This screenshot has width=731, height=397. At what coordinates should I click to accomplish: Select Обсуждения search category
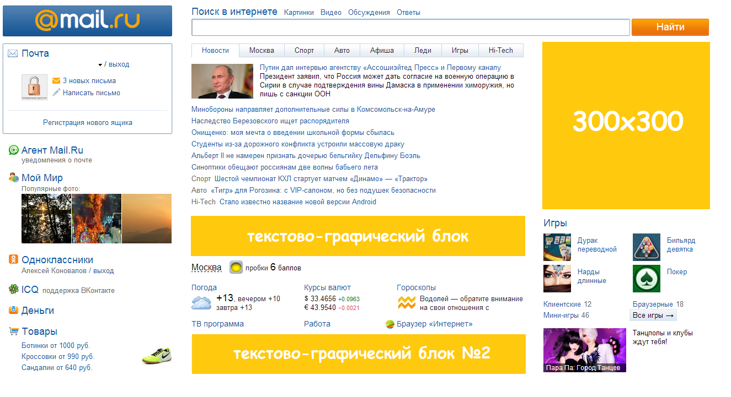tap(369, 12)
